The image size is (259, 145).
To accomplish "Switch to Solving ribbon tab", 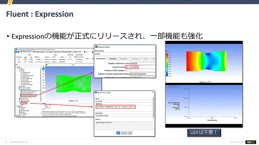I will tap(57, 52).
